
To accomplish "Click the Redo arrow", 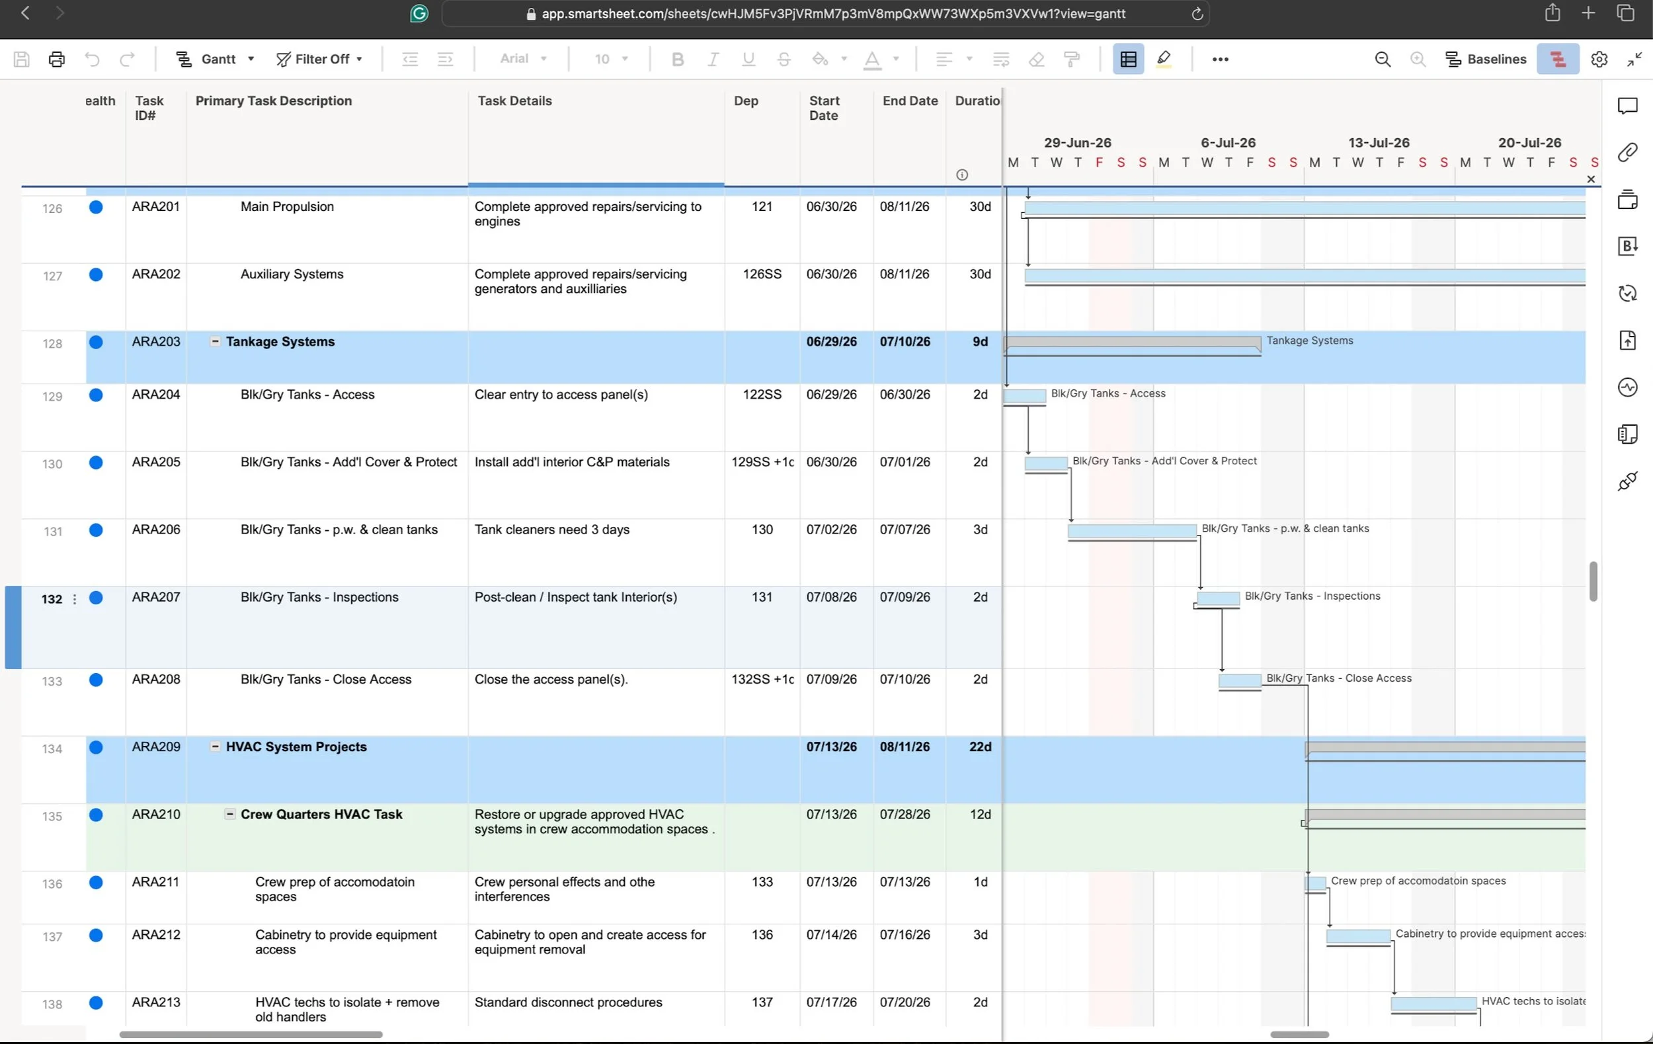I will (x=127, y=59).
